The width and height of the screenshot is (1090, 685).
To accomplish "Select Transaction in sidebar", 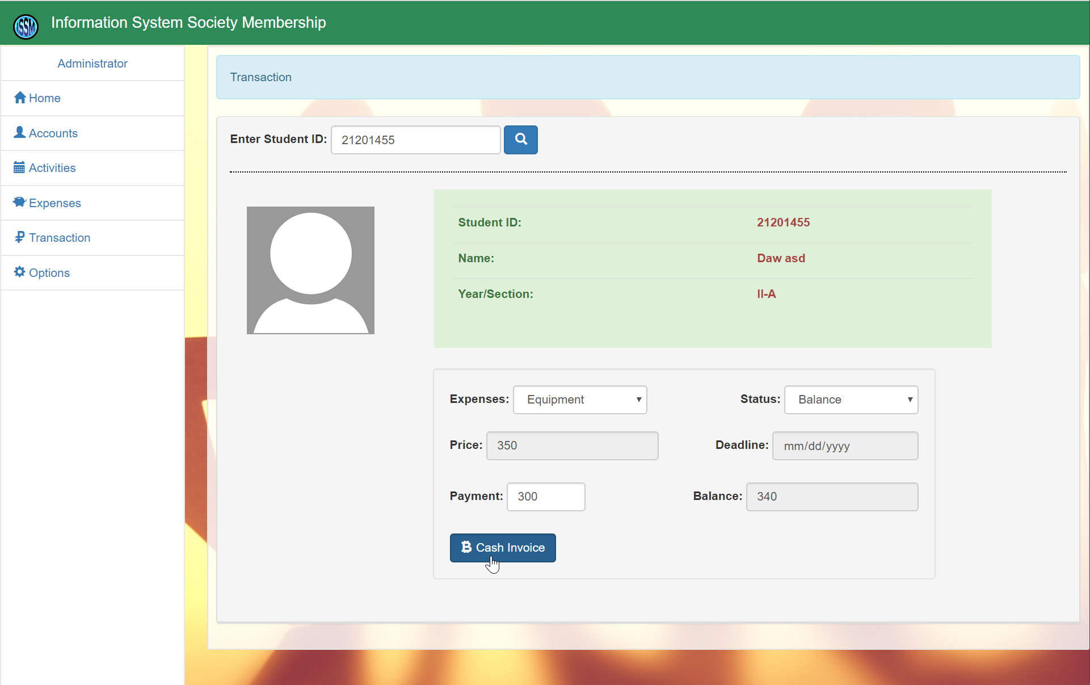I will point(92,238).
